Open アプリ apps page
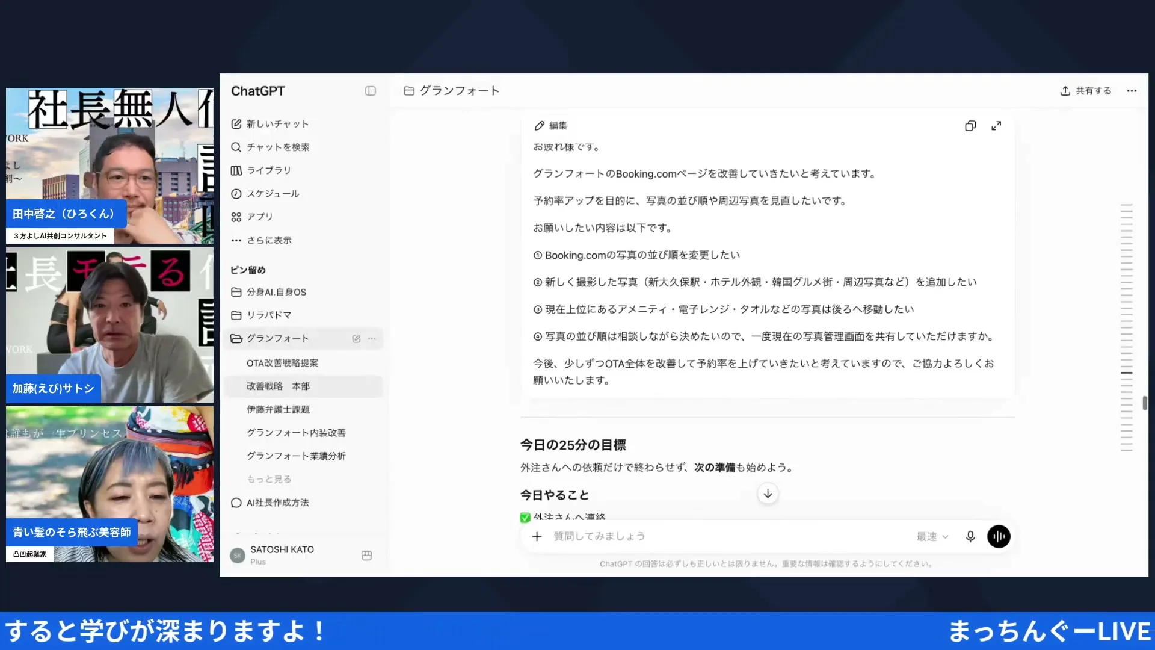 pos(252,217)
